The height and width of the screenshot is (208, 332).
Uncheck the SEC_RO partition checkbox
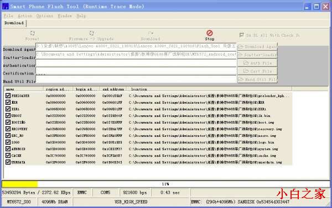click(8, 136)
